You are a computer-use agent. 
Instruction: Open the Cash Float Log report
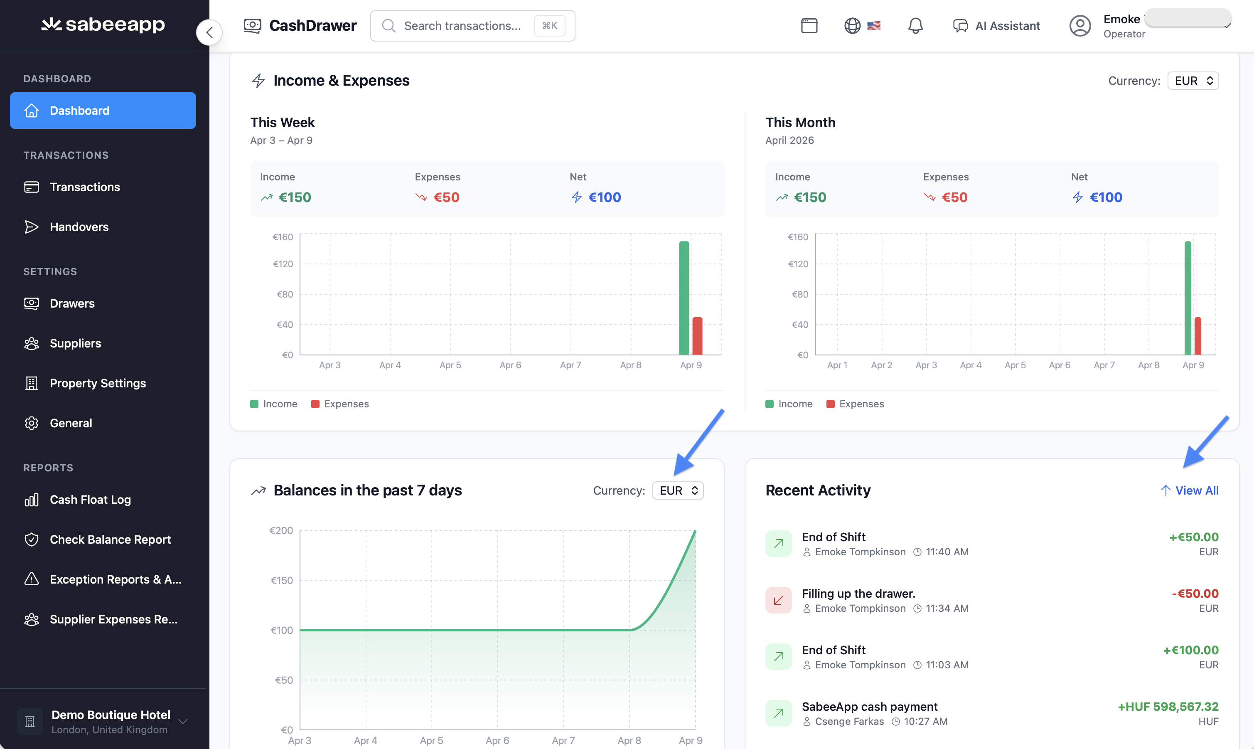click(90, 500)
